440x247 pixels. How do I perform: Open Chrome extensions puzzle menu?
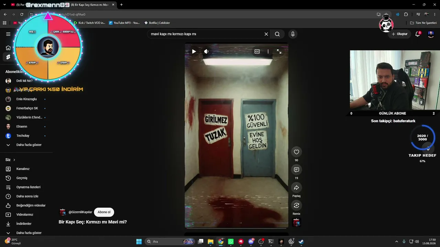point(406,14)
